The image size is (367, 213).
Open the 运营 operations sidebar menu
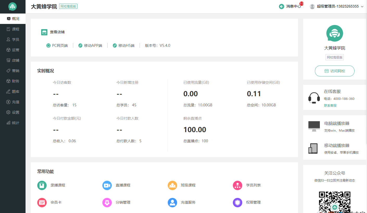13,50
